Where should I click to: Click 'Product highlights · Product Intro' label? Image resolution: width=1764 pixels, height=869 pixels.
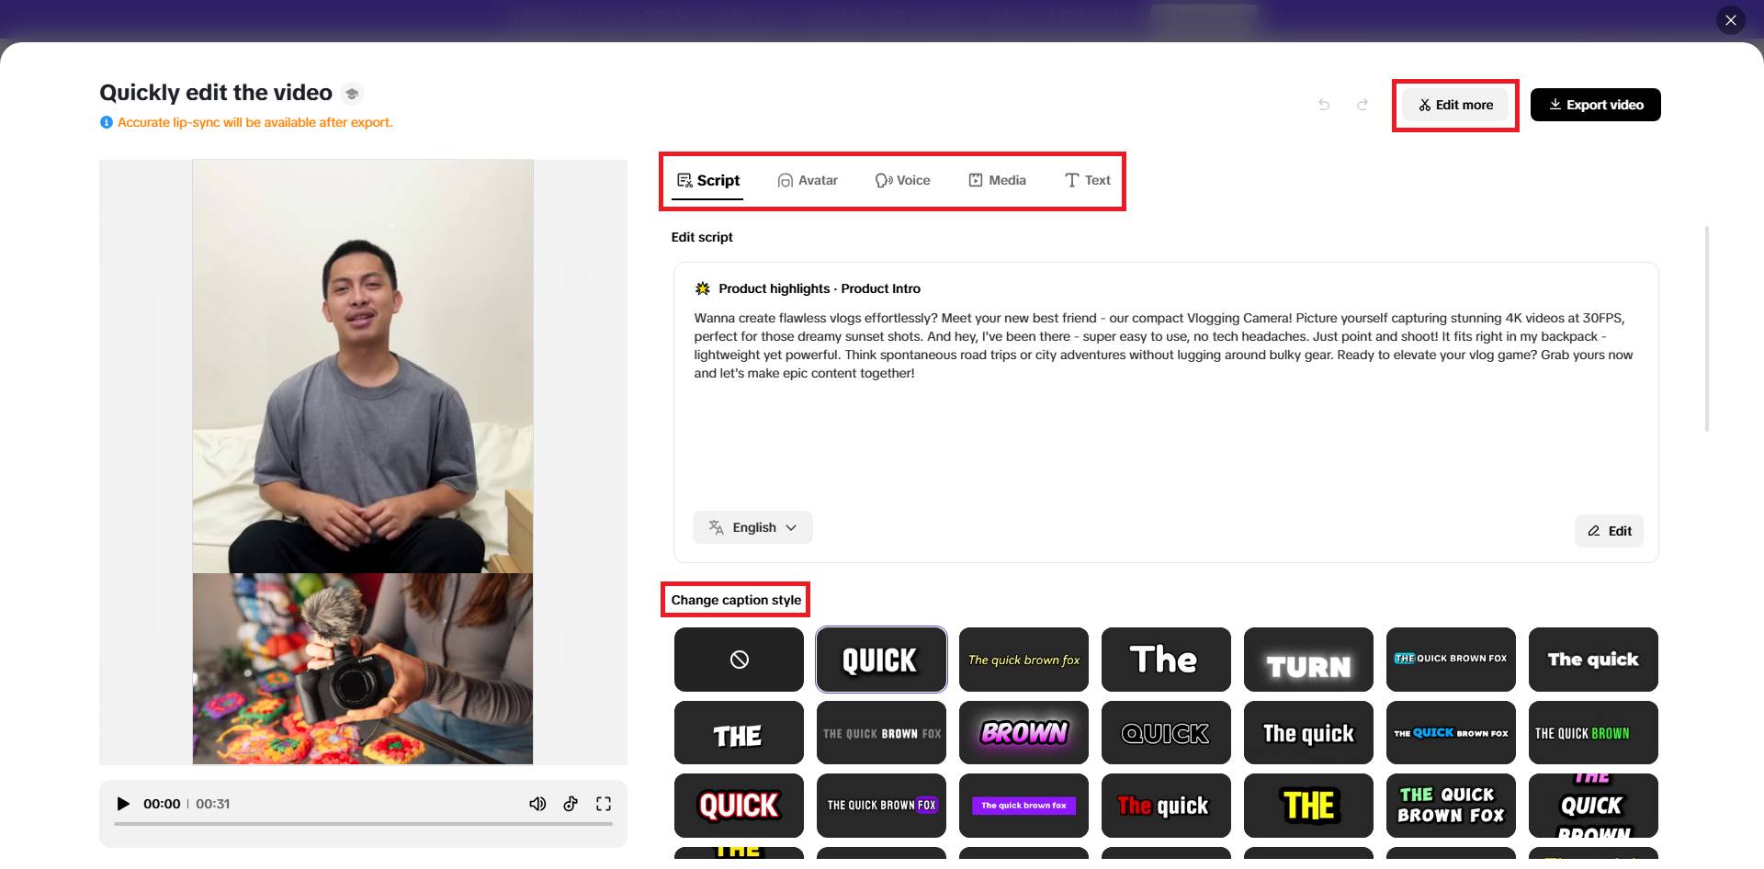pyautogui.click(x=820, y=288)
